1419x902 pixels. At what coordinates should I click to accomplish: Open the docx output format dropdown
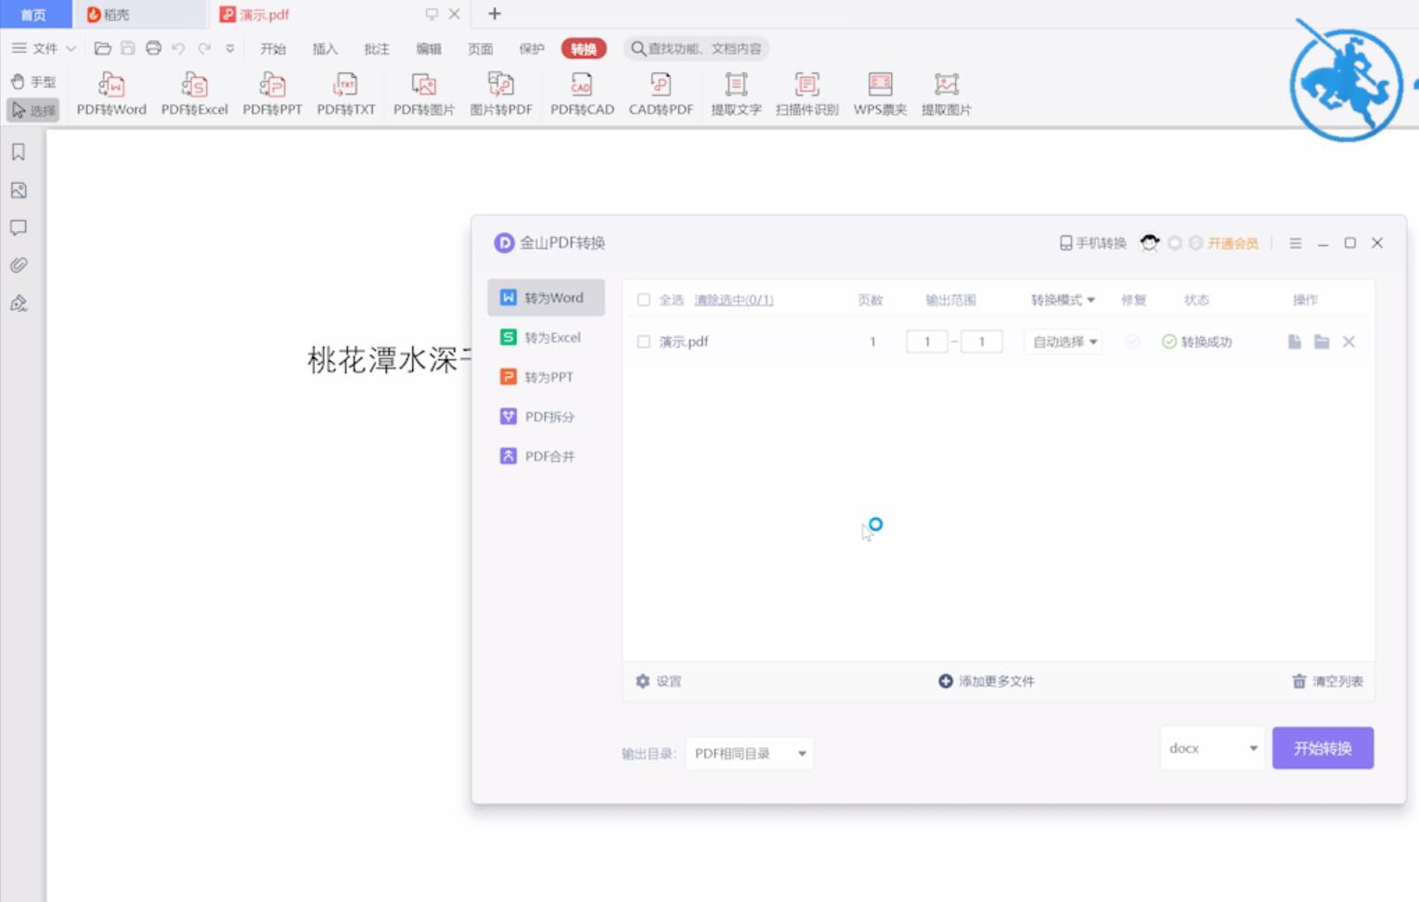tap(1212, 748)
